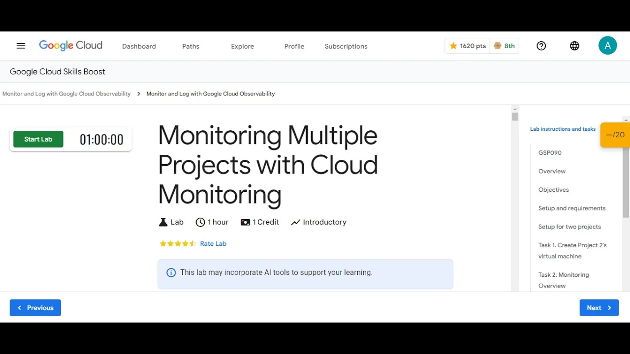Open the —/20 score badge
This screenshot has width=630, height=354.
(x=615, y=135)
